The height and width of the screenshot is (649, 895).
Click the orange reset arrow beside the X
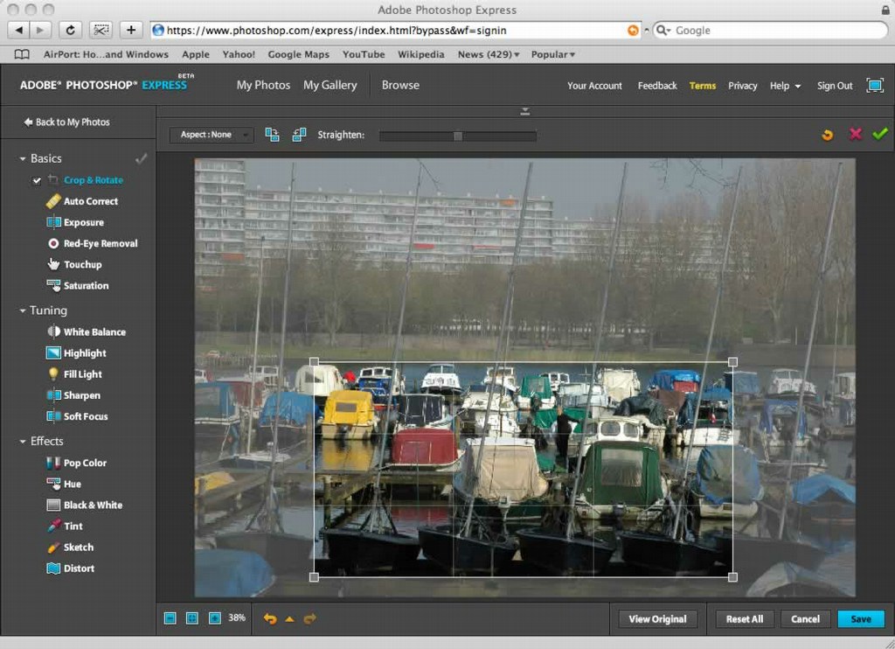pos(827,135)
